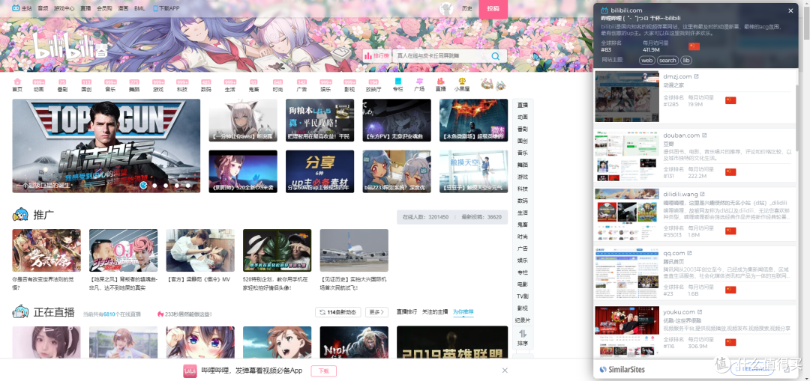This screenshot has height=381, width=810.
Task: Click the bilibili app pink icon in bottom banner
Action: pyautogui.click(x=190, y=371)
